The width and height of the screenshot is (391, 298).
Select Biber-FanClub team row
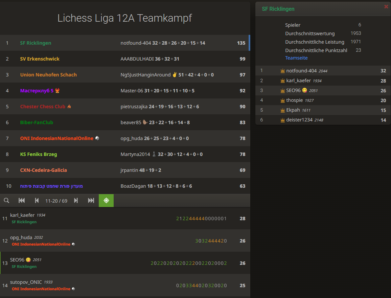point(125,122)
